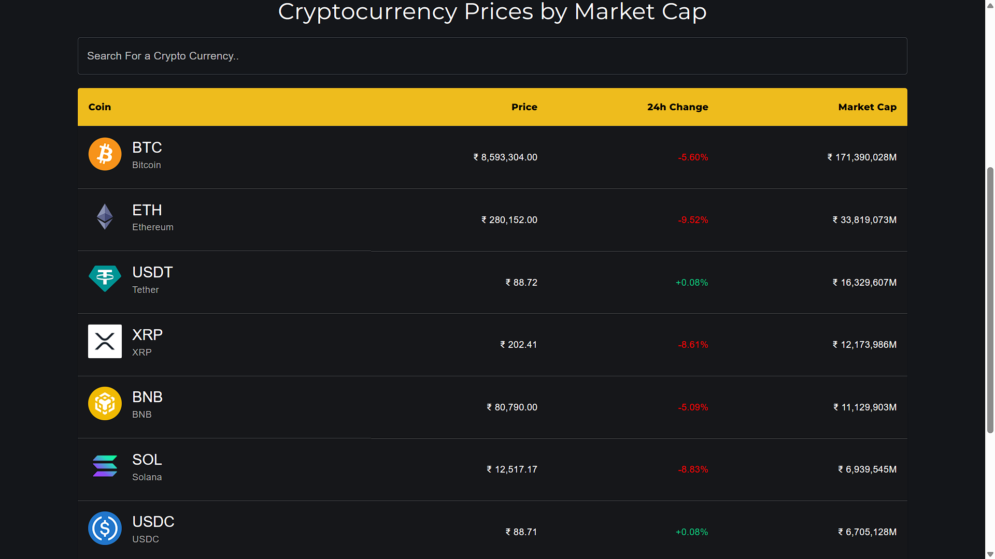This screenshot has width=995, height=559.
Task: Open the BNB row's market cap value
Action: pos(865,407)
